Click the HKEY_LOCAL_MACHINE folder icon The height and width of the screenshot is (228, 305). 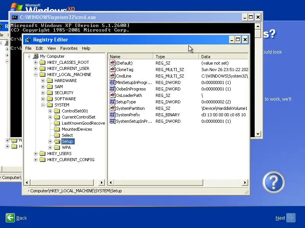tap(42, 74)
